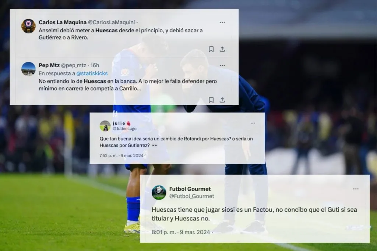
Task: Open the 16h timestamp on Pep Mtz's tweet
Action: tap(95, 65)
